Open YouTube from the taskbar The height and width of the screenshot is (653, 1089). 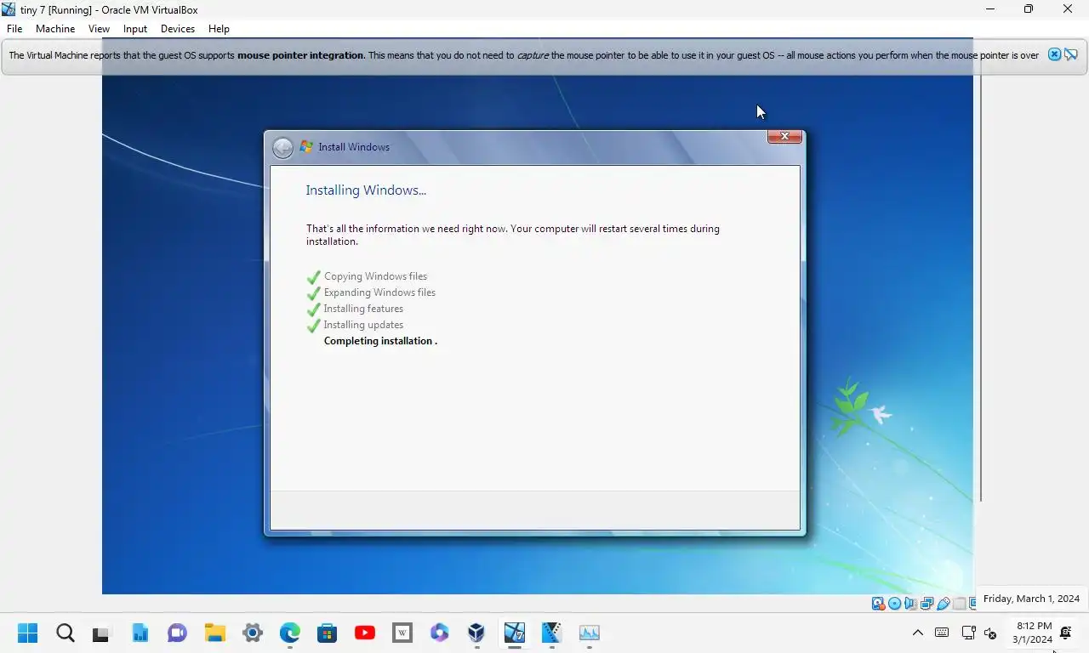(365, 633)
